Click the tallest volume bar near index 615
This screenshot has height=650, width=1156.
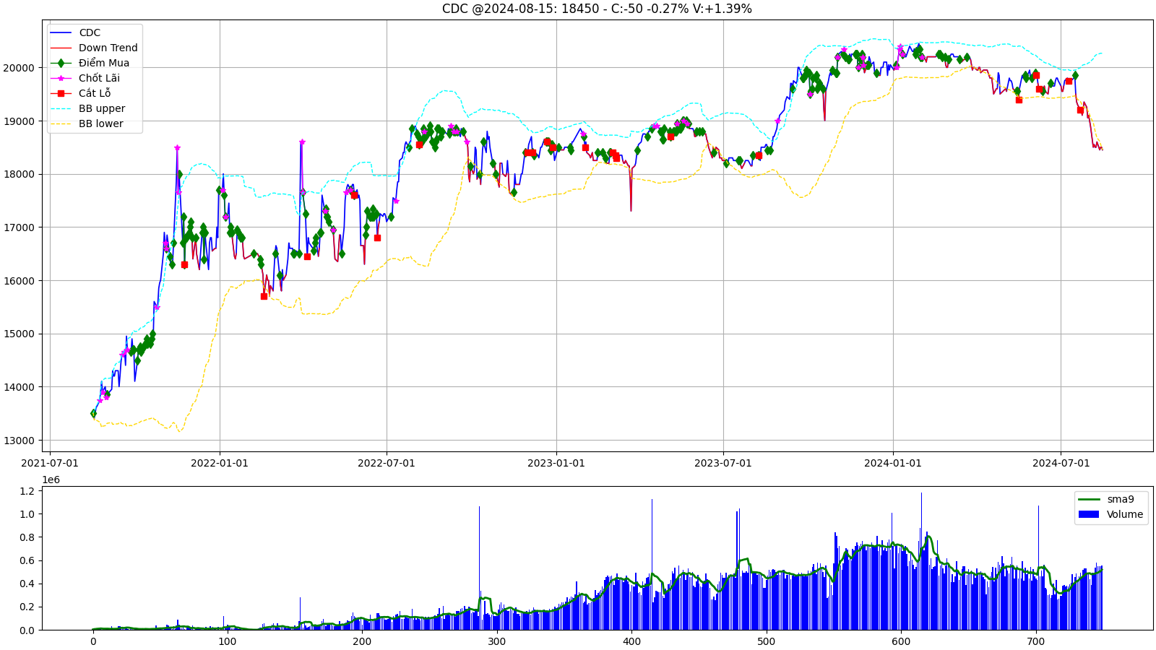click(921, 561)
